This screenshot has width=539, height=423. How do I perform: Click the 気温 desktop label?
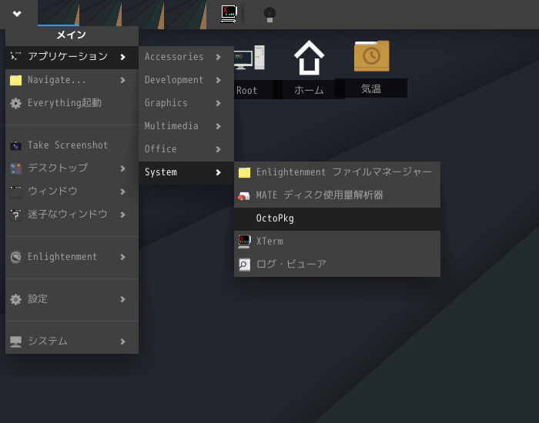tap(371, 88)
